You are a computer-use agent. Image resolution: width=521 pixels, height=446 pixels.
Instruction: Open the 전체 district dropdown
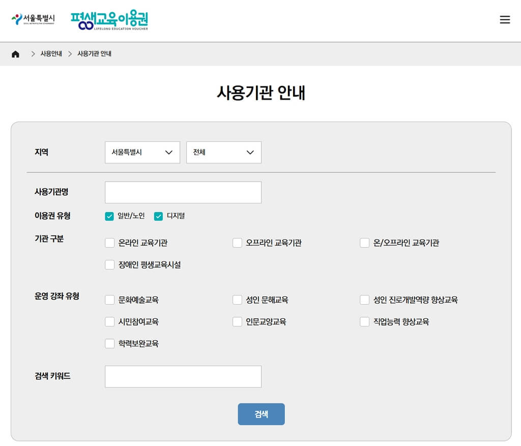pos(224,153)
